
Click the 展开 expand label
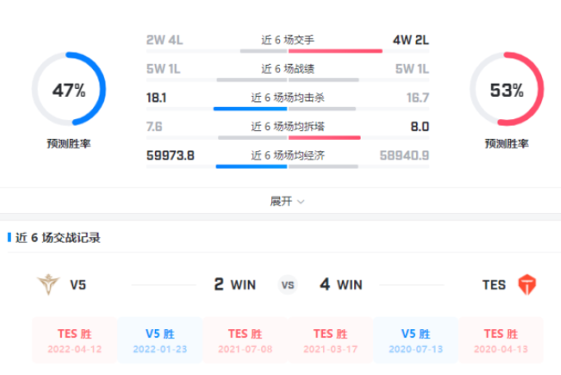281,201
